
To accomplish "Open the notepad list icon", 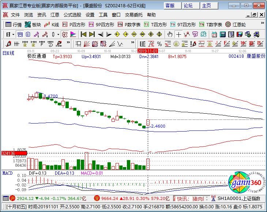I will (231, 34).
